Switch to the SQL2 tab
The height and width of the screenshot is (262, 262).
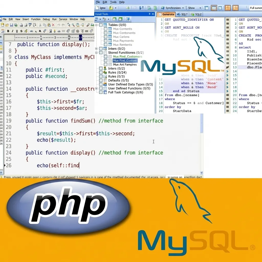(196, 14)
